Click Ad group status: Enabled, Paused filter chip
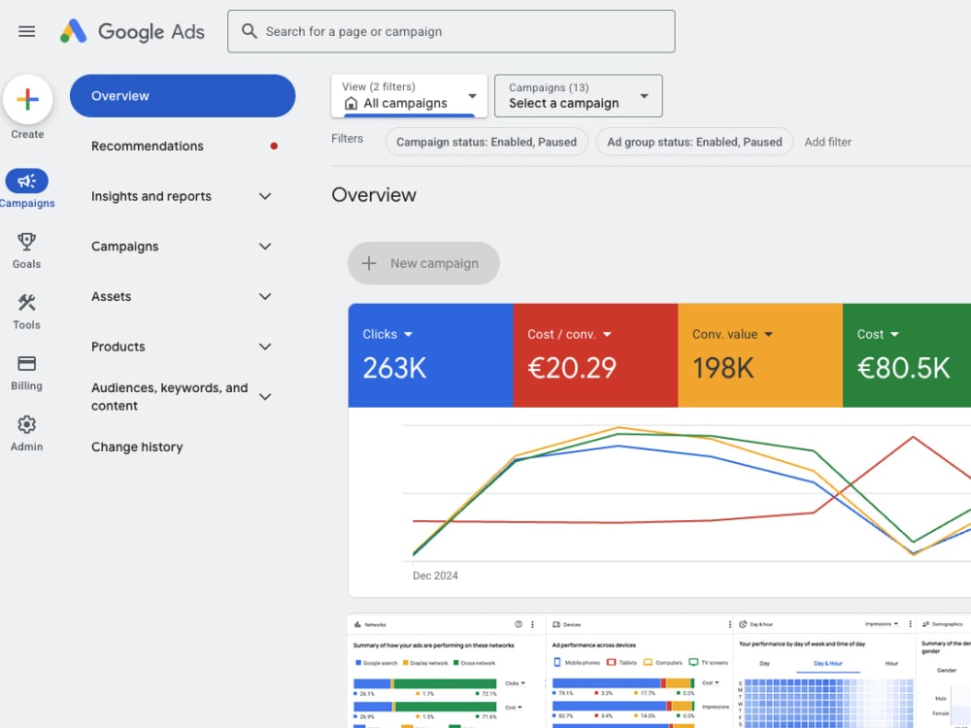This screenshot has height=728, width=971. point(694,142)
